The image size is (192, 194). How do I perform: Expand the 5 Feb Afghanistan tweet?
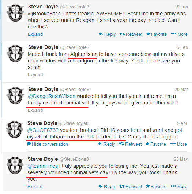(35, 75)
